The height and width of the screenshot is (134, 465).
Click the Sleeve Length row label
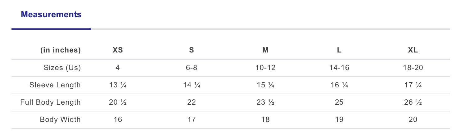tap(55, 85)
